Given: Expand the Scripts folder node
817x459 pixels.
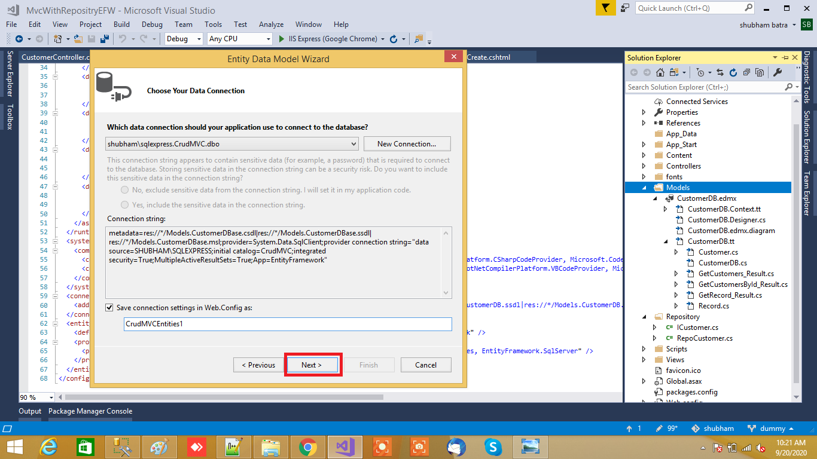Looking at the screenshot, I should [644, 349].
